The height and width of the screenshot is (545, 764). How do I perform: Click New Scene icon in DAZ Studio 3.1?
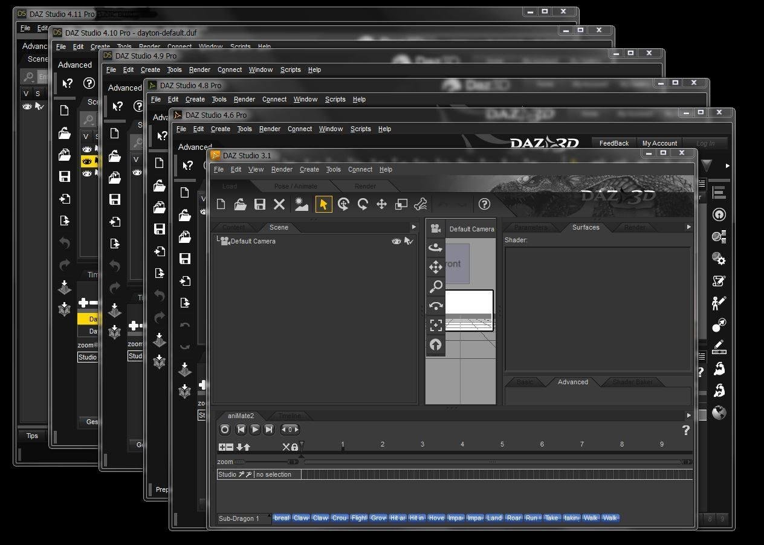[221, 204]
